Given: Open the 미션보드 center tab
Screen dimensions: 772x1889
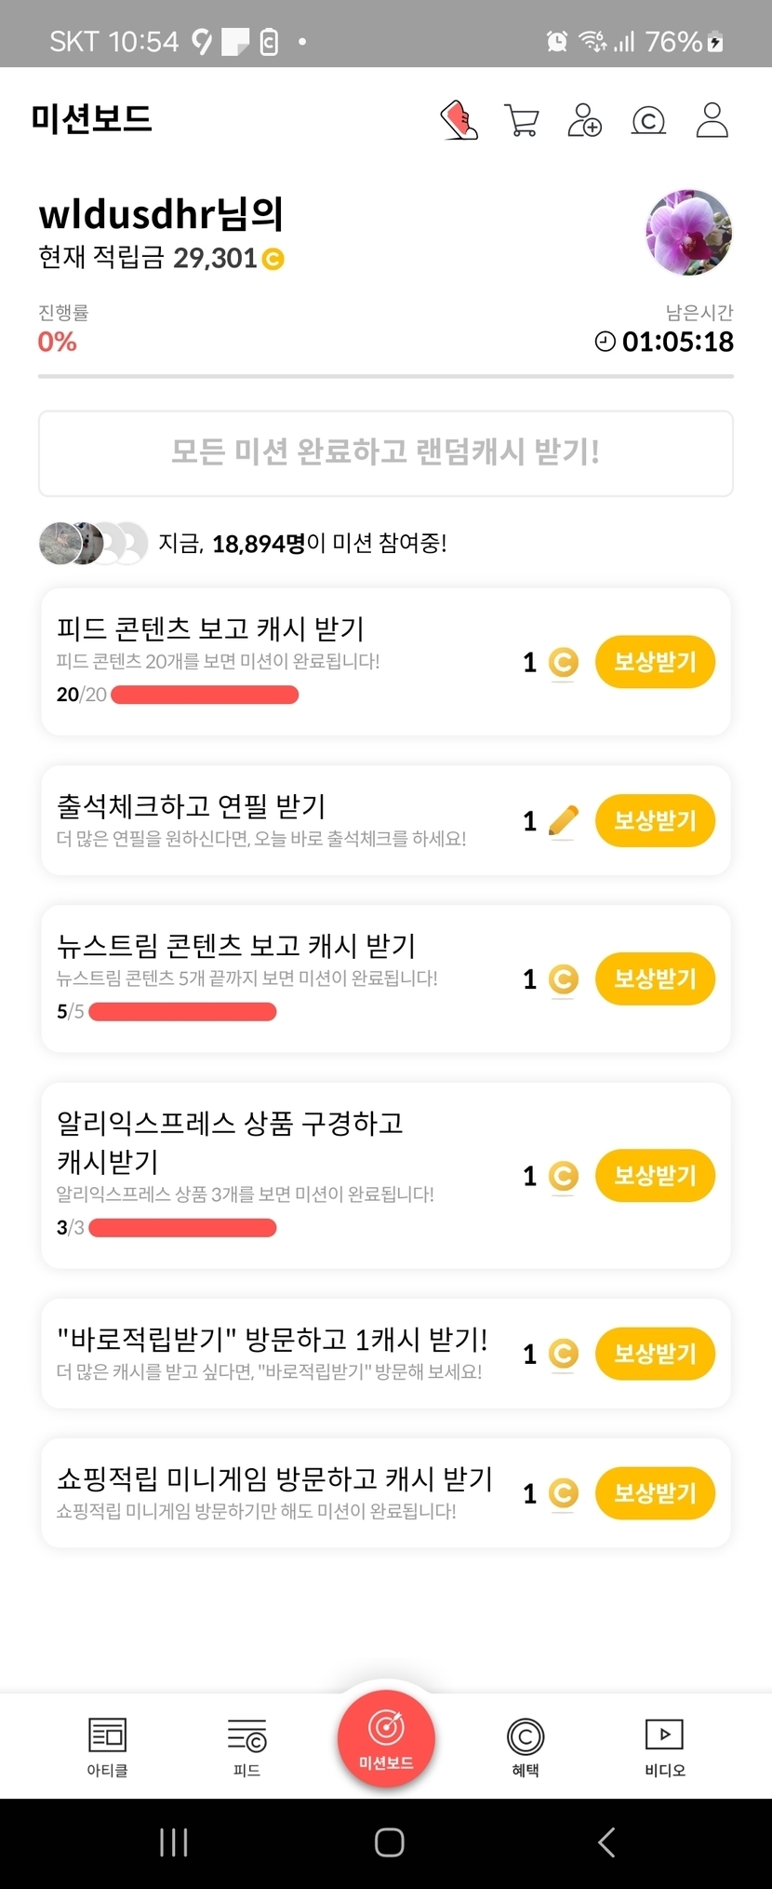Looking at the screenshot, I should 386,1737.
